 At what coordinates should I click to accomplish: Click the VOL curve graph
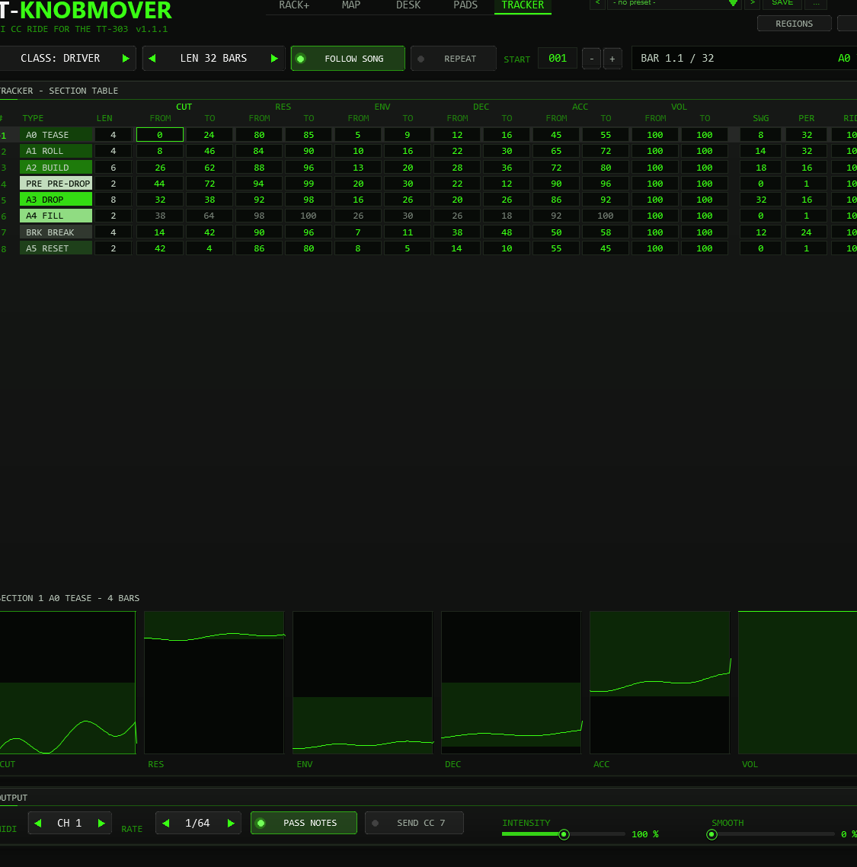798,683
